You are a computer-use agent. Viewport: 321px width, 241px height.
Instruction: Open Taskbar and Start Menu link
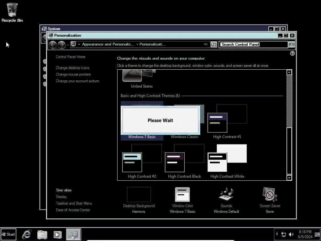pos(74,203)
